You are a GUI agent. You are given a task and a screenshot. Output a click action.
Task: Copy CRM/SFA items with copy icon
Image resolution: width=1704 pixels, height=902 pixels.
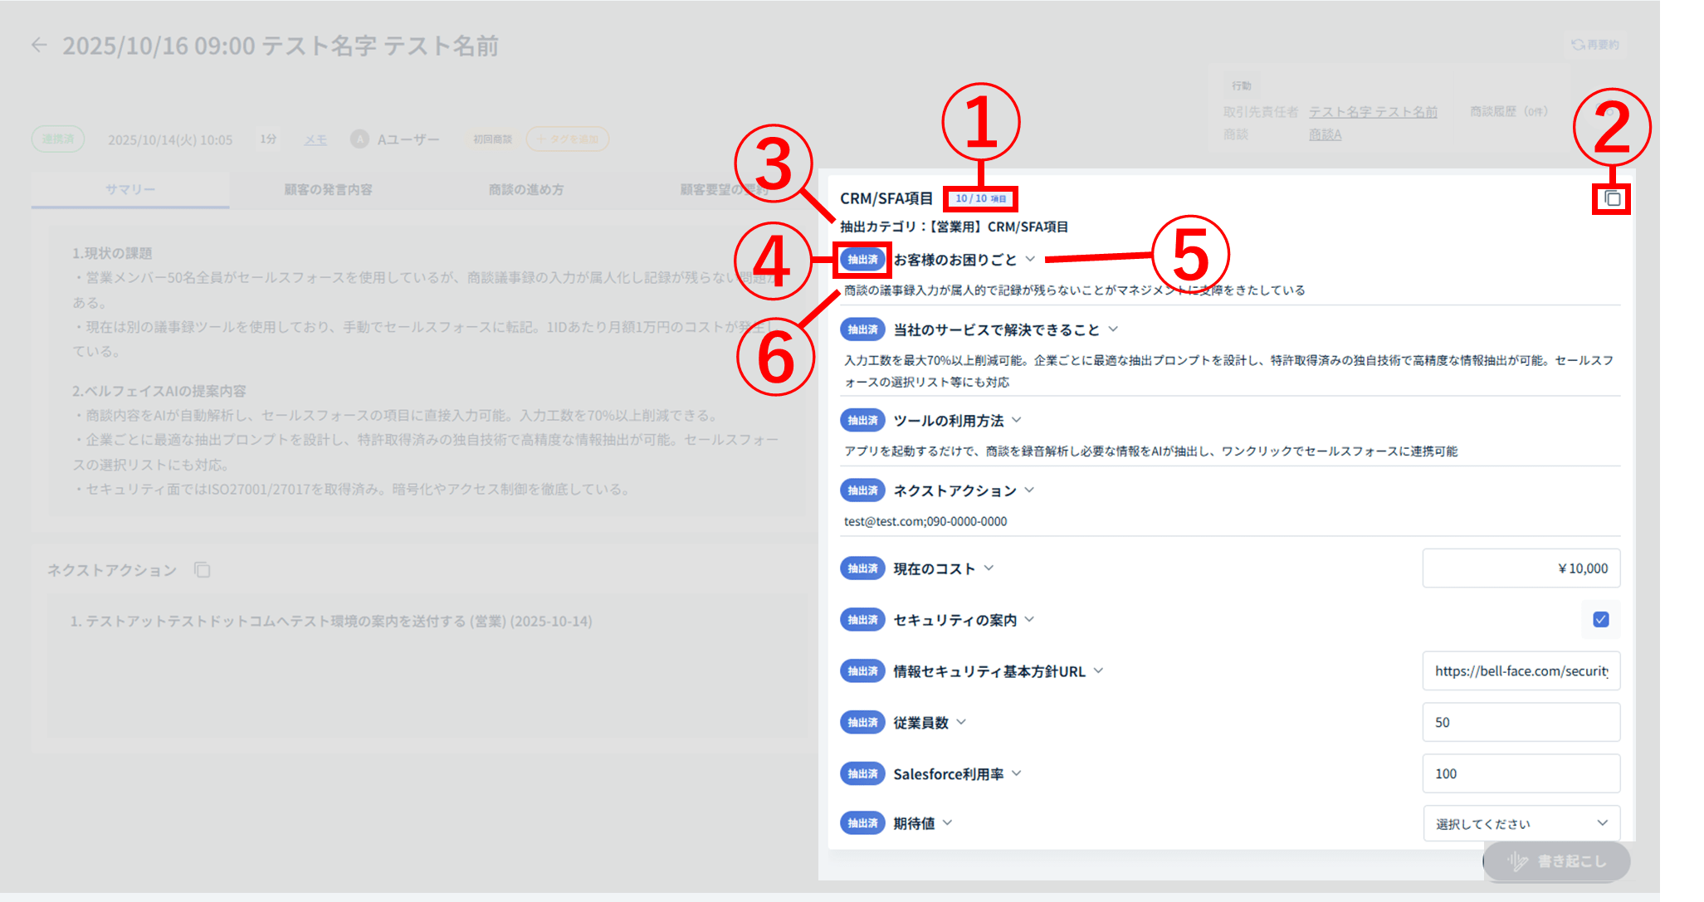[x=1612, y=199]
